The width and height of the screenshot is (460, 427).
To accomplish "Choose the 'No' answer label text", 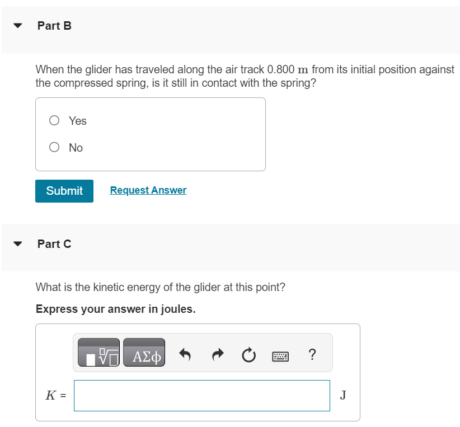I will [76, 148].
